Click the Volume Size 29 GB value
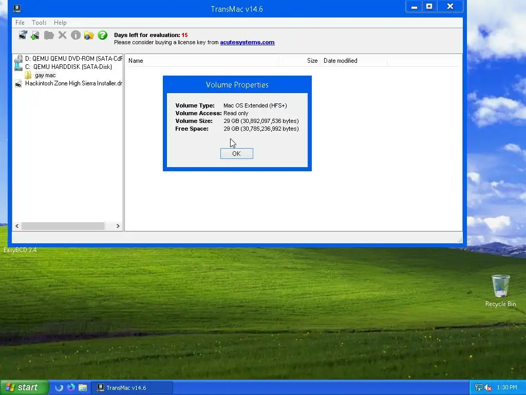This screenshot has width=526, height=395. coord(261,121)
